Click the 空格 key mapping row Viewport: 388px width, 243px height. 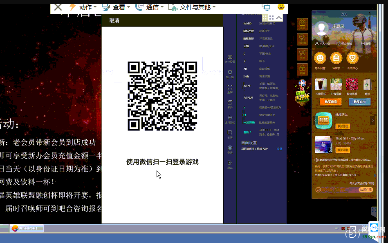pos(260,46)
